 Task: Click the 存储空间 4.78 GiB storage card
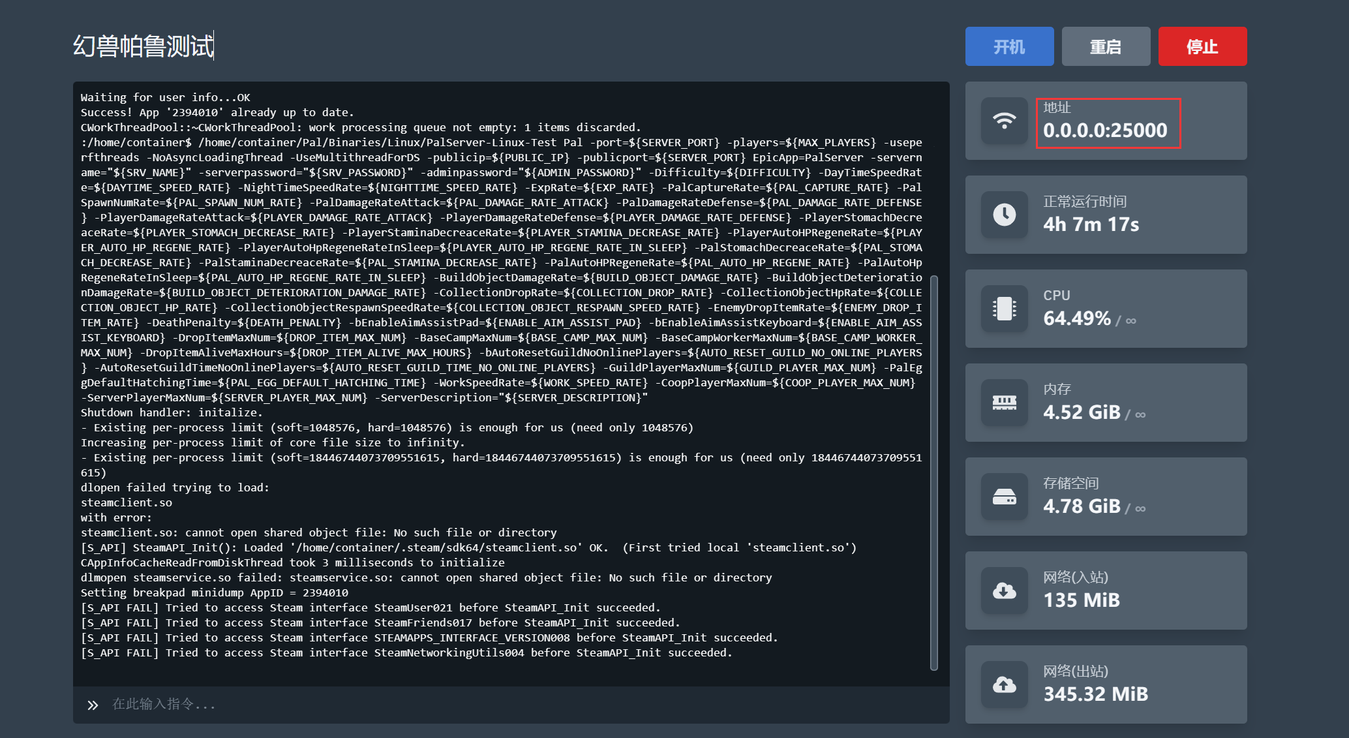1106,497
